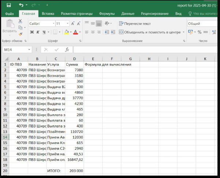Click the Select All corner triangle
This screenshot has width=220, height=178.
click(6, 59)
